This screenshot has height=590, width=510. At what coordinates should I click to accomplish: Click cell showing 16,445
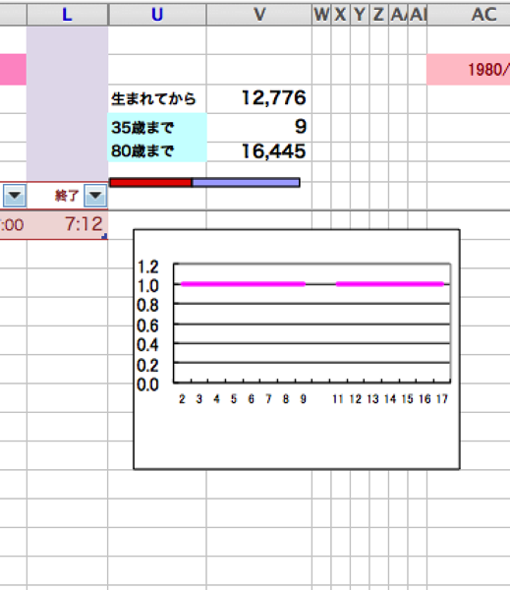259,151
